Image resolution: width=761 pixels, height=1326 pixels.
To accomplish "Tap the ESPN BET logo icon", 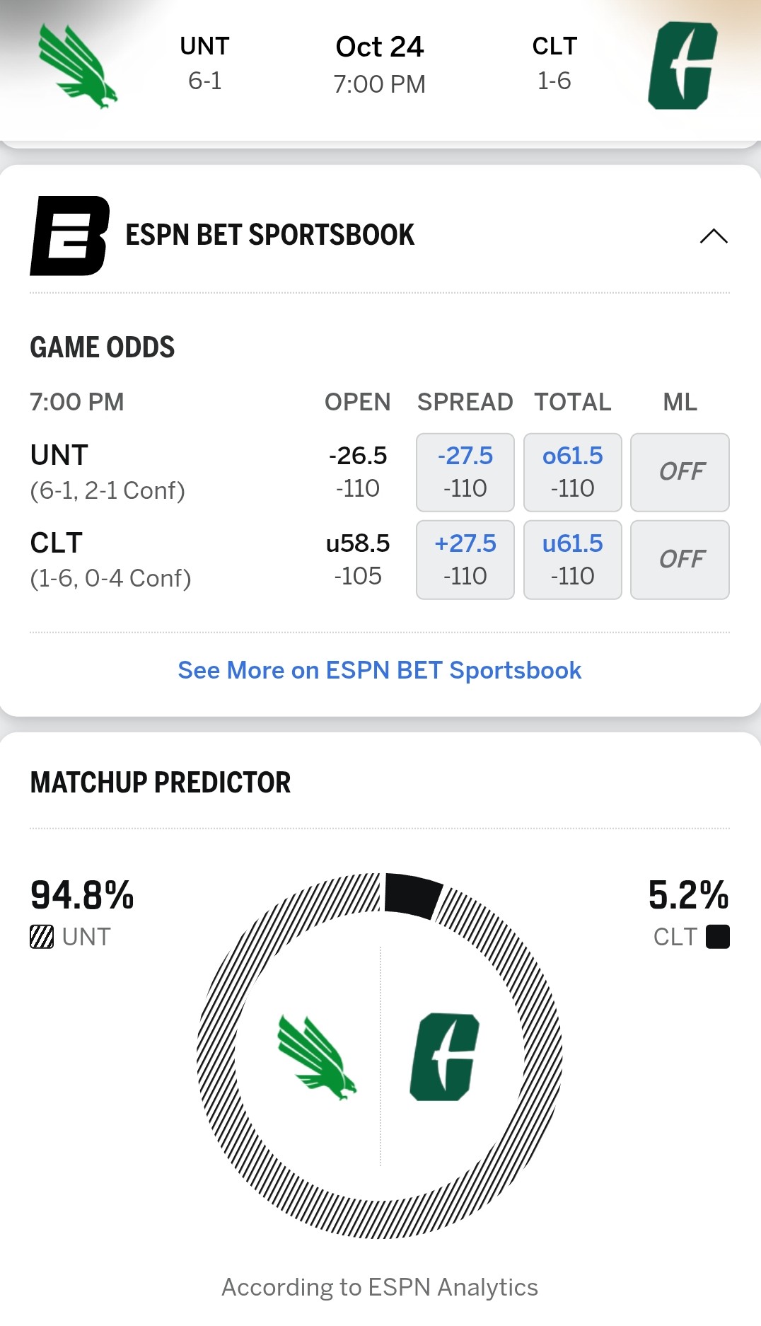I will pyautogui.click(x=69, y=236).
